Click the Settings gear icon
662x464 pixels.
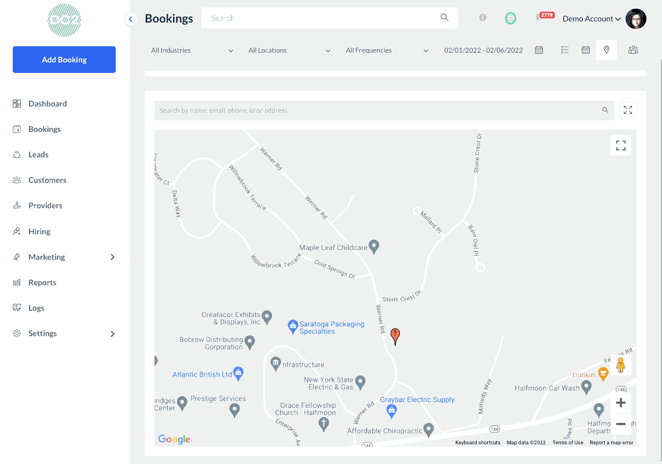coord(17,333)
